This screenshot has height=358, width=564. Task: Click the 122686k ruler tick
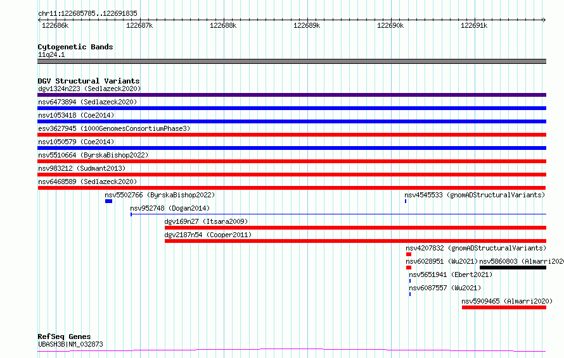point(55,25)
